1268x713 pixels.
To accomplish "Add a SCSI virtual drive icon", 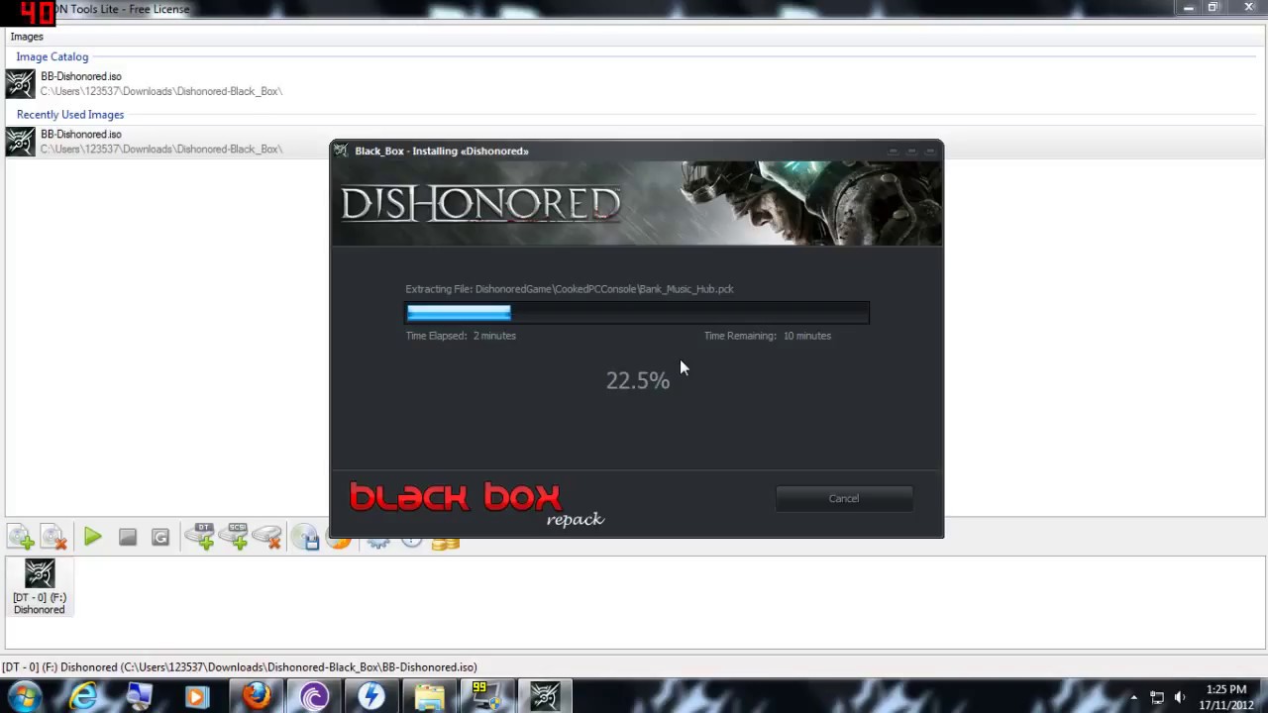I will click(x=235, y=536).
